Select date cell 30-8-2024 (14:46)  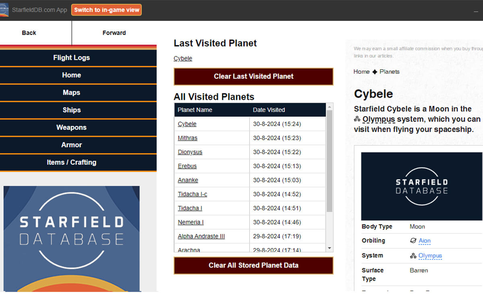287,222
